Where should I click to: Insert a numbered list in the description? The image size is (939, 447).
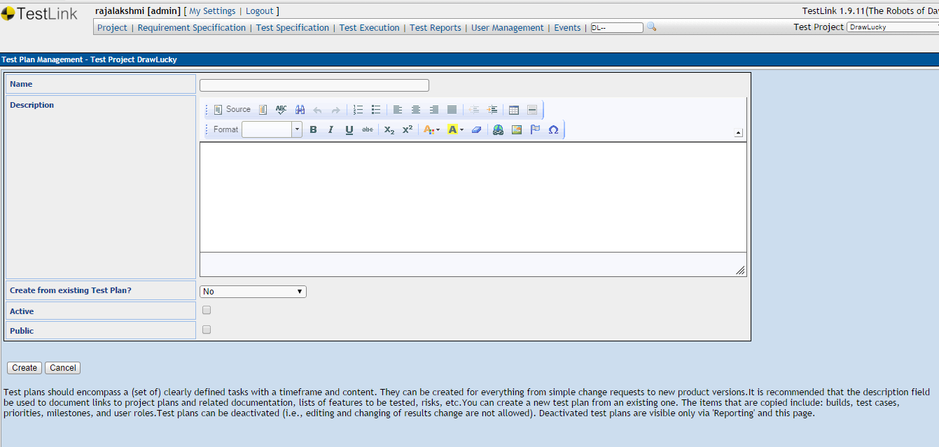[358, 109]
